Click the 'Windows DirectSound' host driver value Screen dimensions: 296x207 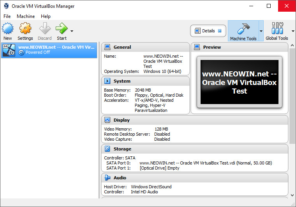coord(151,187)
